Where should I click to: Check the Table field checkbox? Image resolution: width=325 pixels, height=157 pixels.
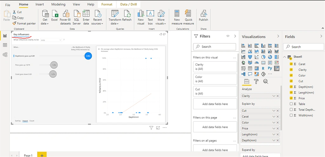(x=291, y=104)
